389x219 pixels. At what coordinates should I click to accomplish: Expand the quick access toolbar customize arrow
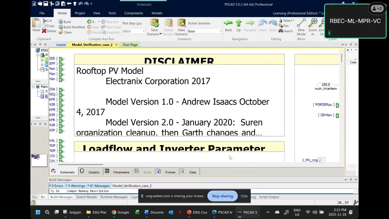[91, 4]
